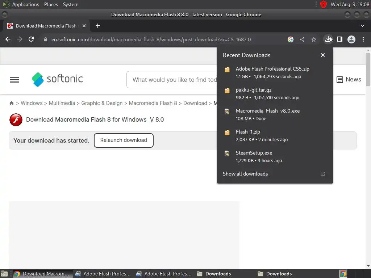Open Download breadcrumb link
This screenshot has height=278, width=371.
point(195,103)
